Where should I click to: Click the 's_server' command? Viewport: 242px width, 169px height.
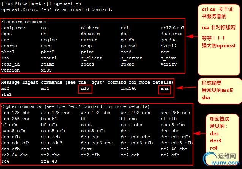[x=131, y=58]
